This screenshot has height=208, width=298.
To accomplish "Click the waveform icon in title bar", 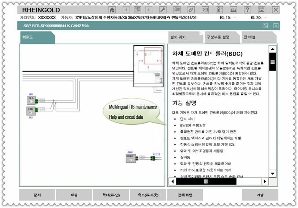I will (x=265, y=26).
